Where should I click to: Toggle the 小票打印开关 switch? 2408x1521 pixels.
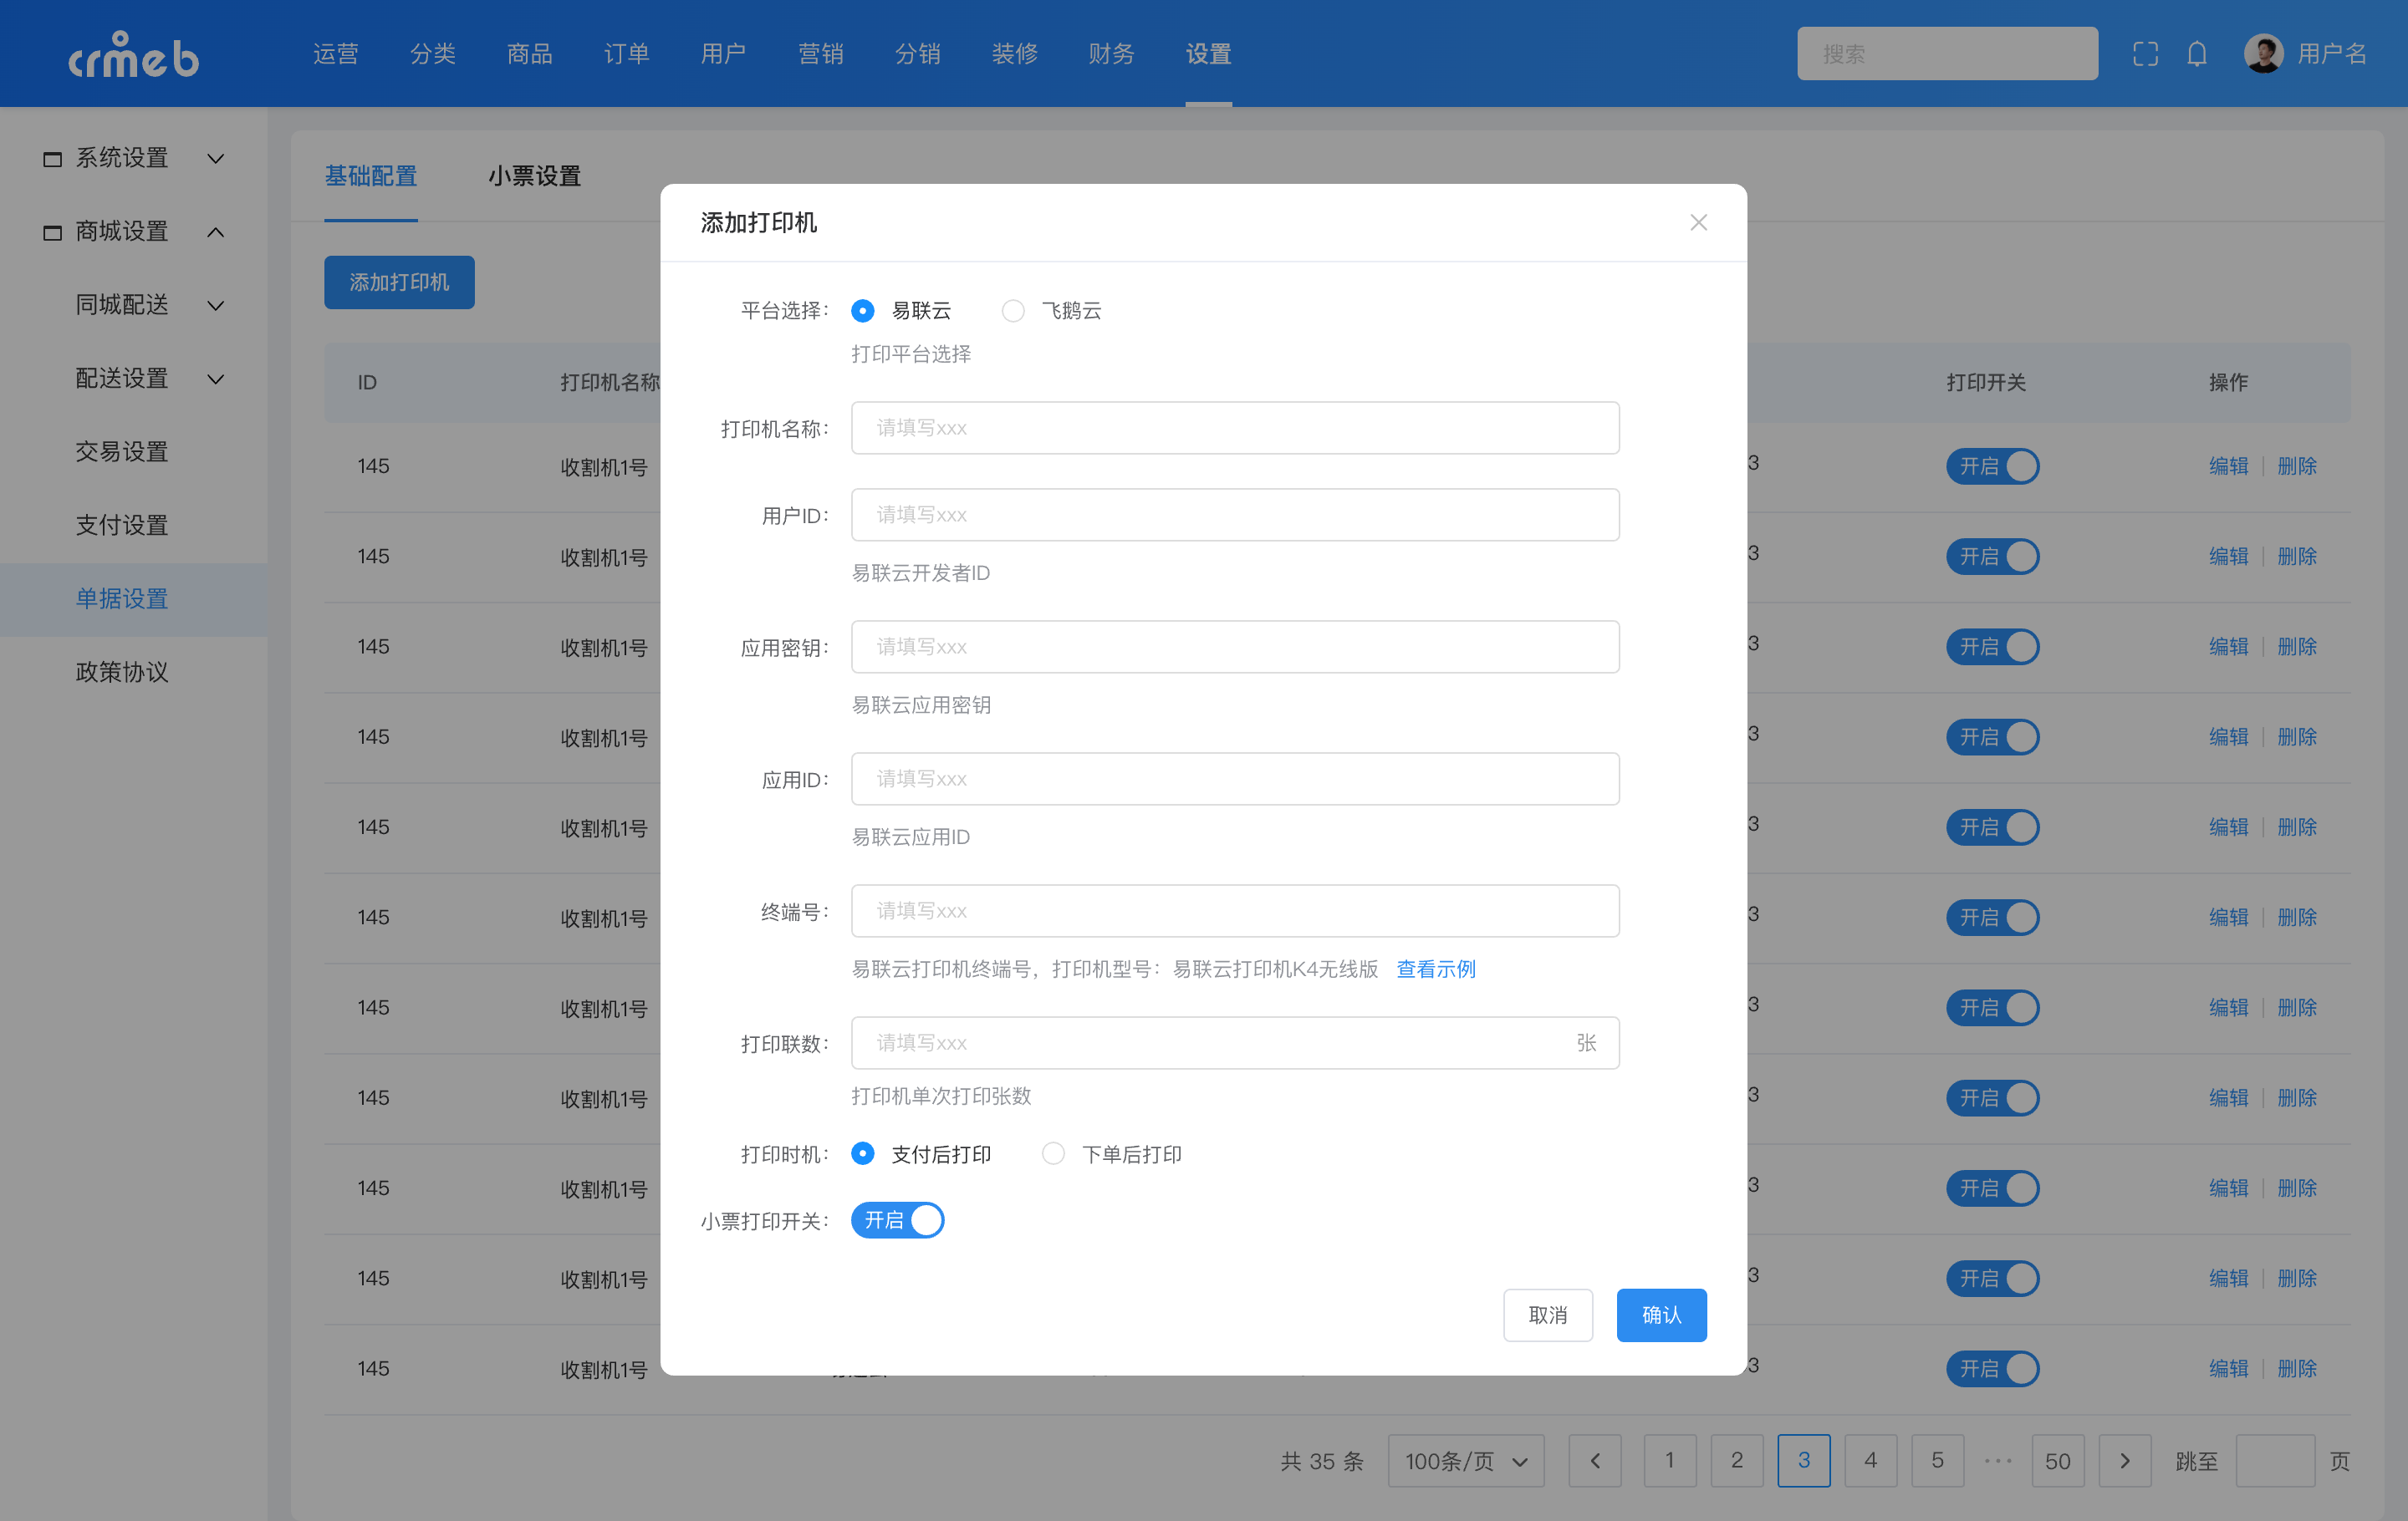point(897,1220)
